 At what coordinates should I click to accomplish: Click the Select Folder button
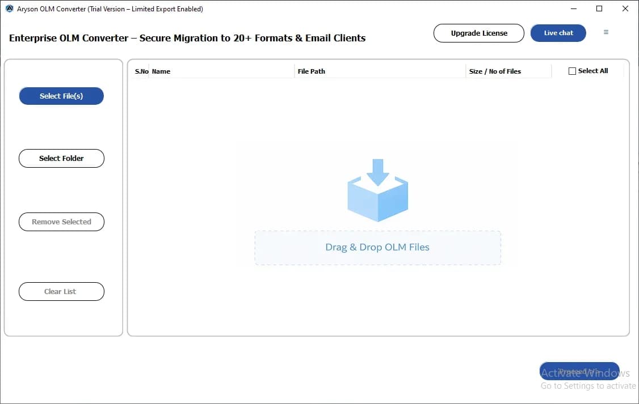click(x=61, y=158)
